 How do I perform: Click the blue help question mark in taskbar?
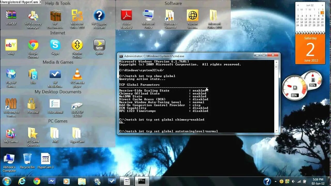(267, 181)
